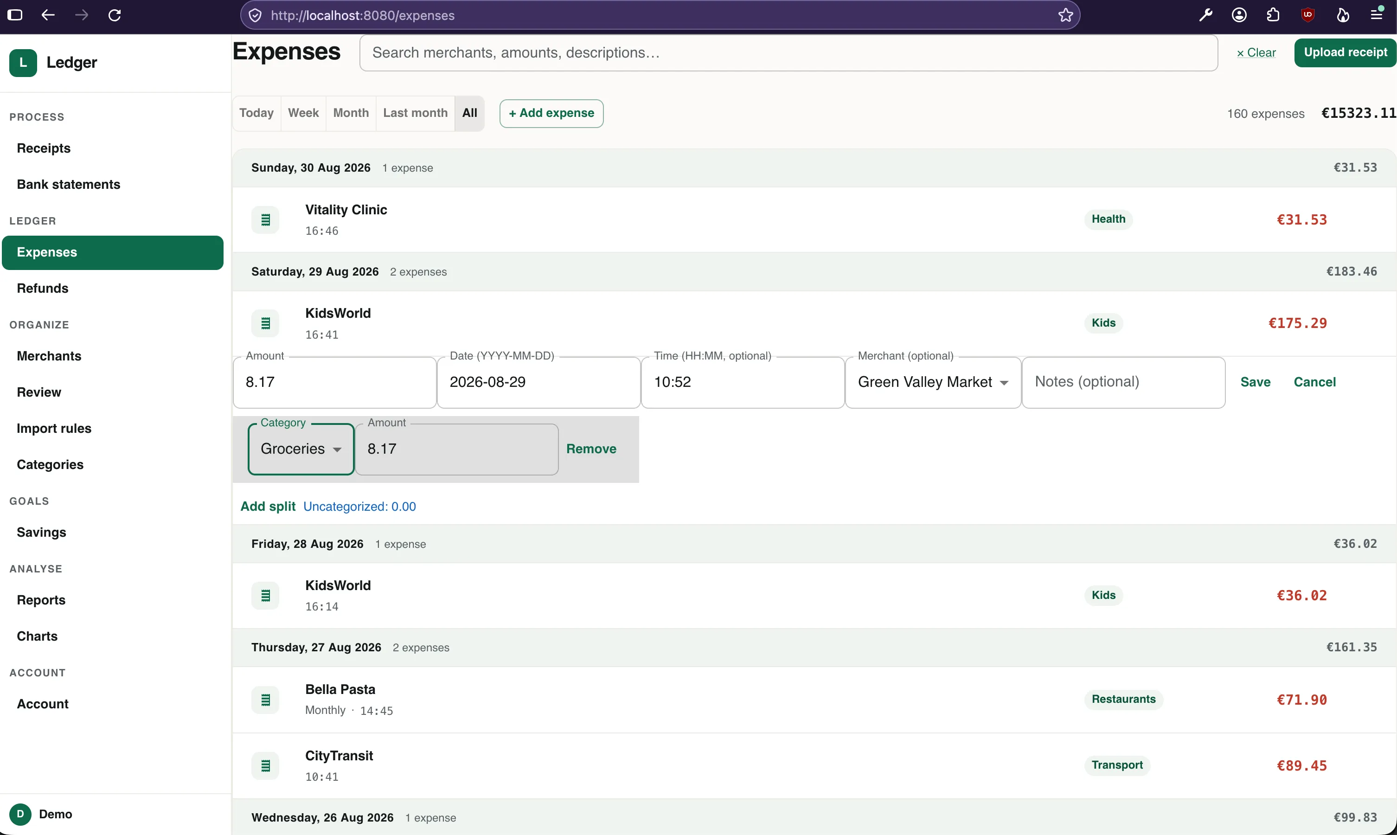The width and height of the screenshot is (1397, 835).
Task: Open the Charts page
Action: [113, 636]
